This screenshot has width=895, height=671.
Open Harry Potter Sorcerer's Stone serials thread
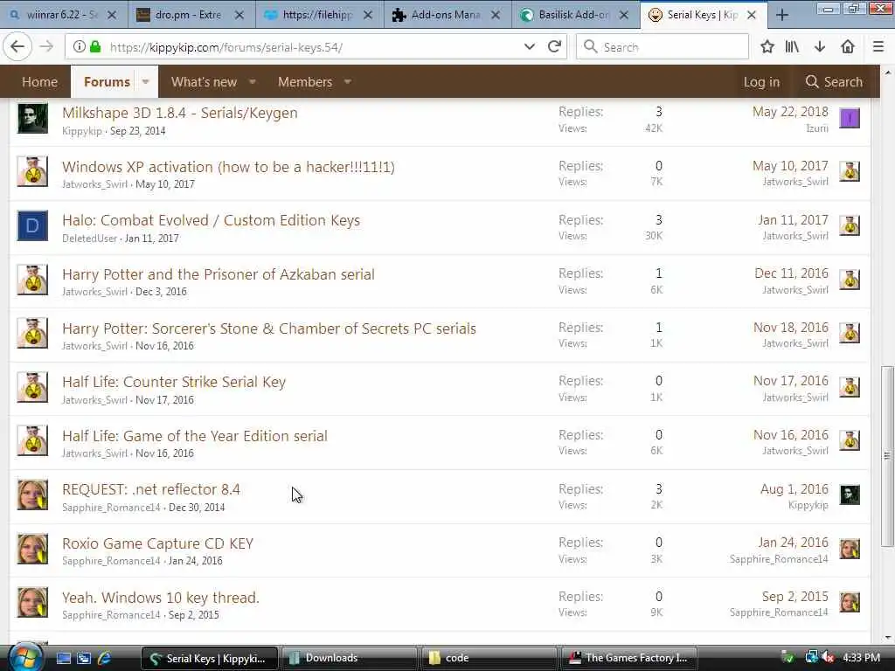(269, 329)
